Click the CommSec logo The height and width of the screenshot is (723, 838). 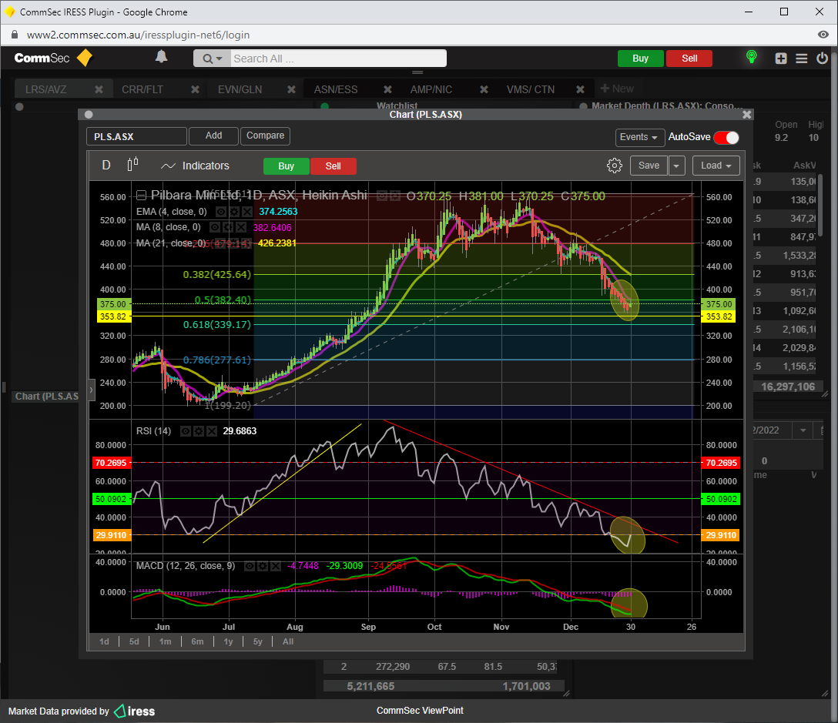tap(53, 58)
